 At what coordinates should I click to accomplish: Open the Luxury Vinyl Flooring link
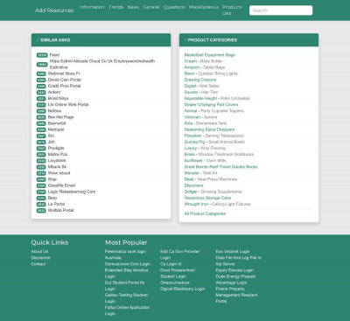pyautogui.click(x=205, y=148)
